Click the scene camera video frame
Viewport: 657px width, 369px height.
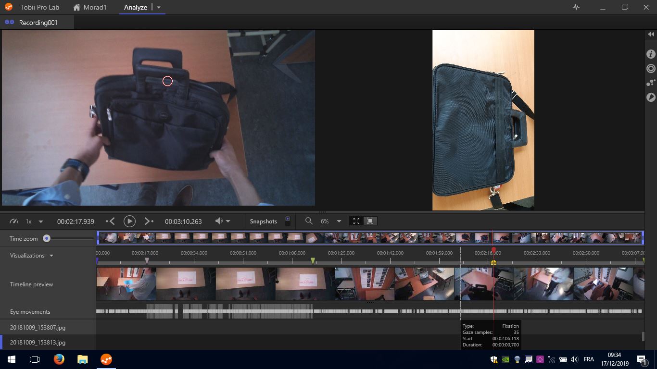coord(158,118)
